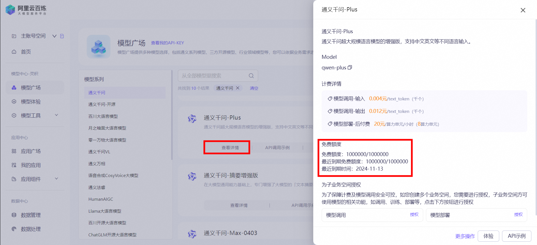Screen dimensions: 537x245
Task: Click the 模型部署-后付费 price tag icon
Action: point(330,124)
